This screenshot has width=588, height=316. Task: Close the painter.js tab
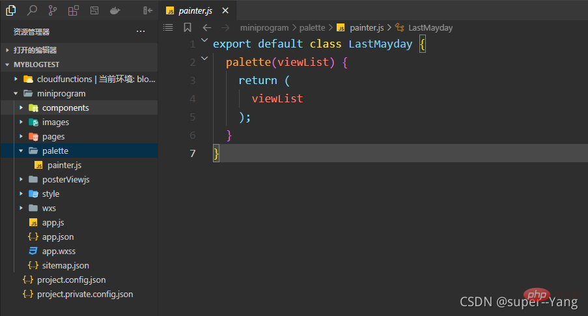[x=225, y=11]
